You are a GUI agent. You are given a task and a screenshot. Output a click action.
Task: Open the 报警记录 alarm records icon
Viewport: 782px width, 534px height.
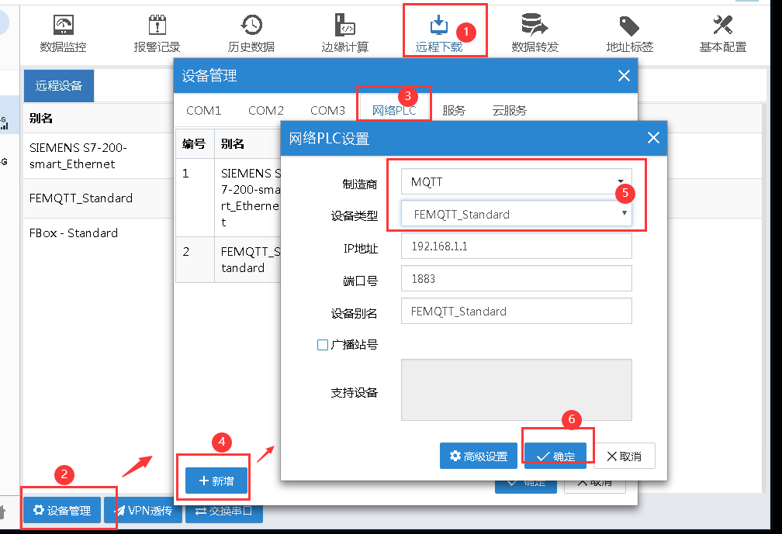pos(157,33)
